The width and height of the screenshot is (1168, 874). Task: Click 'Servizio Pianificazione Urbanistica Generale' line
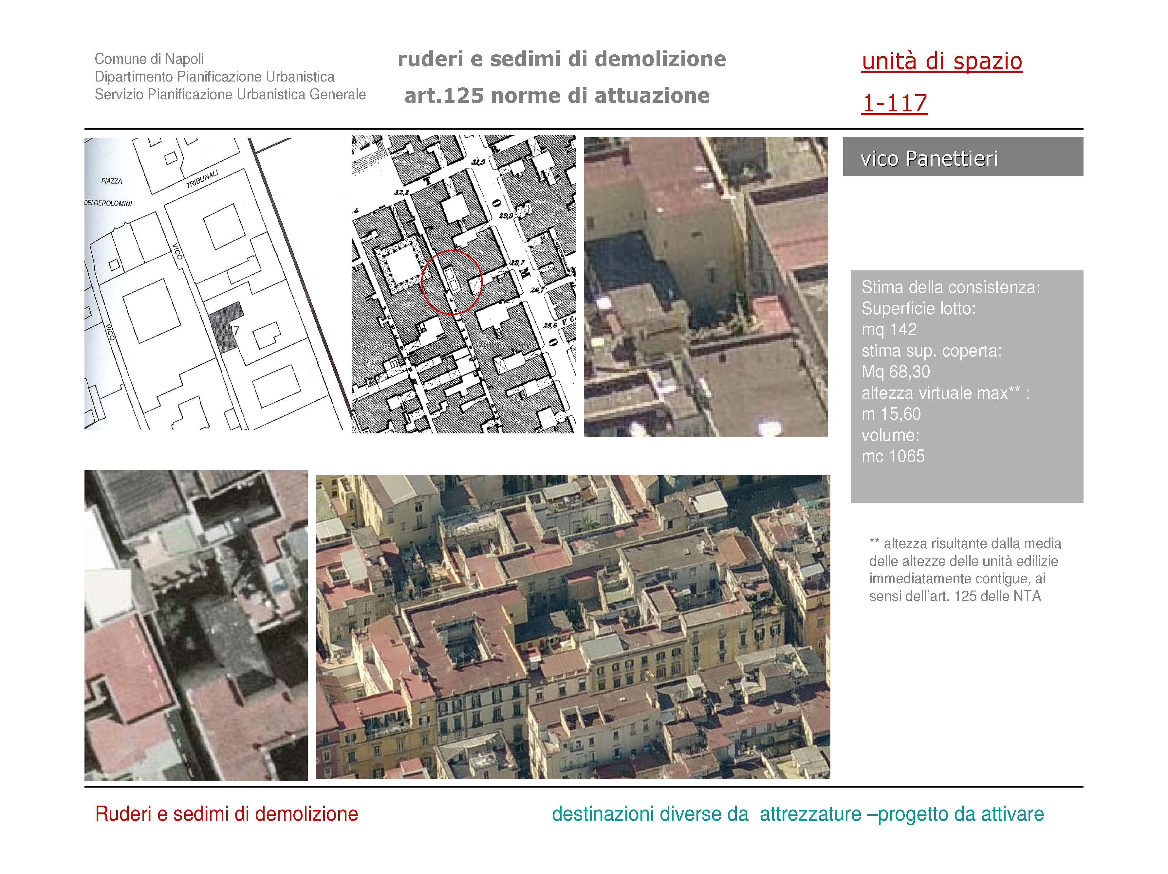(230, 95)
